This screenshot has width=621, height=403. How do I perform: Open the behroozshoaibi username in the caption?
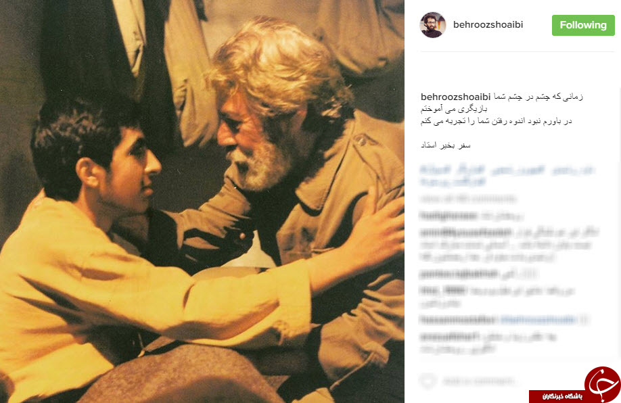(x=455, y=97)
